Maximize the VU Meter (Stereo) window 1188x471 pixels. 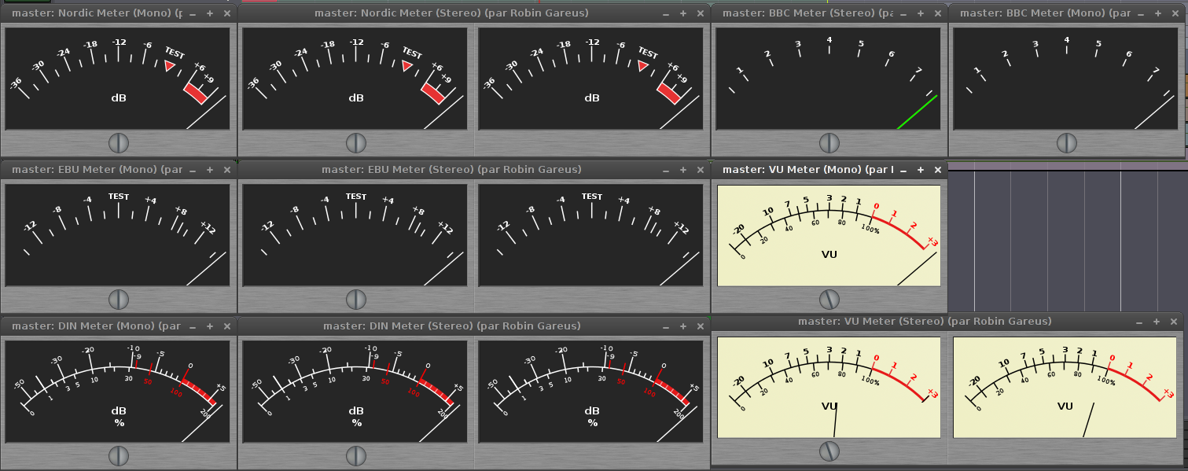pyautogui.click(x=1157, y=322)
